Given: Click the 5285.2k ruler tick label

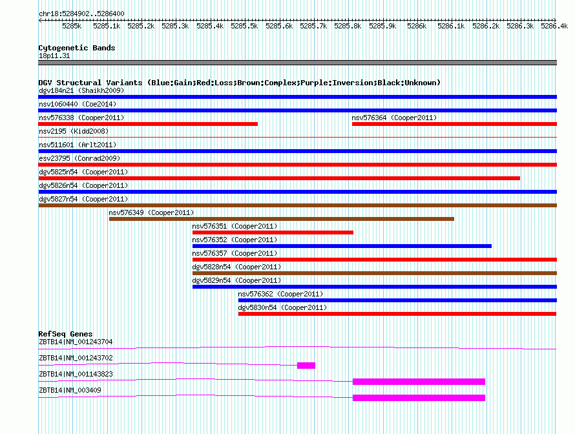Looking at the screenshot, I should (x=141, y=26).
